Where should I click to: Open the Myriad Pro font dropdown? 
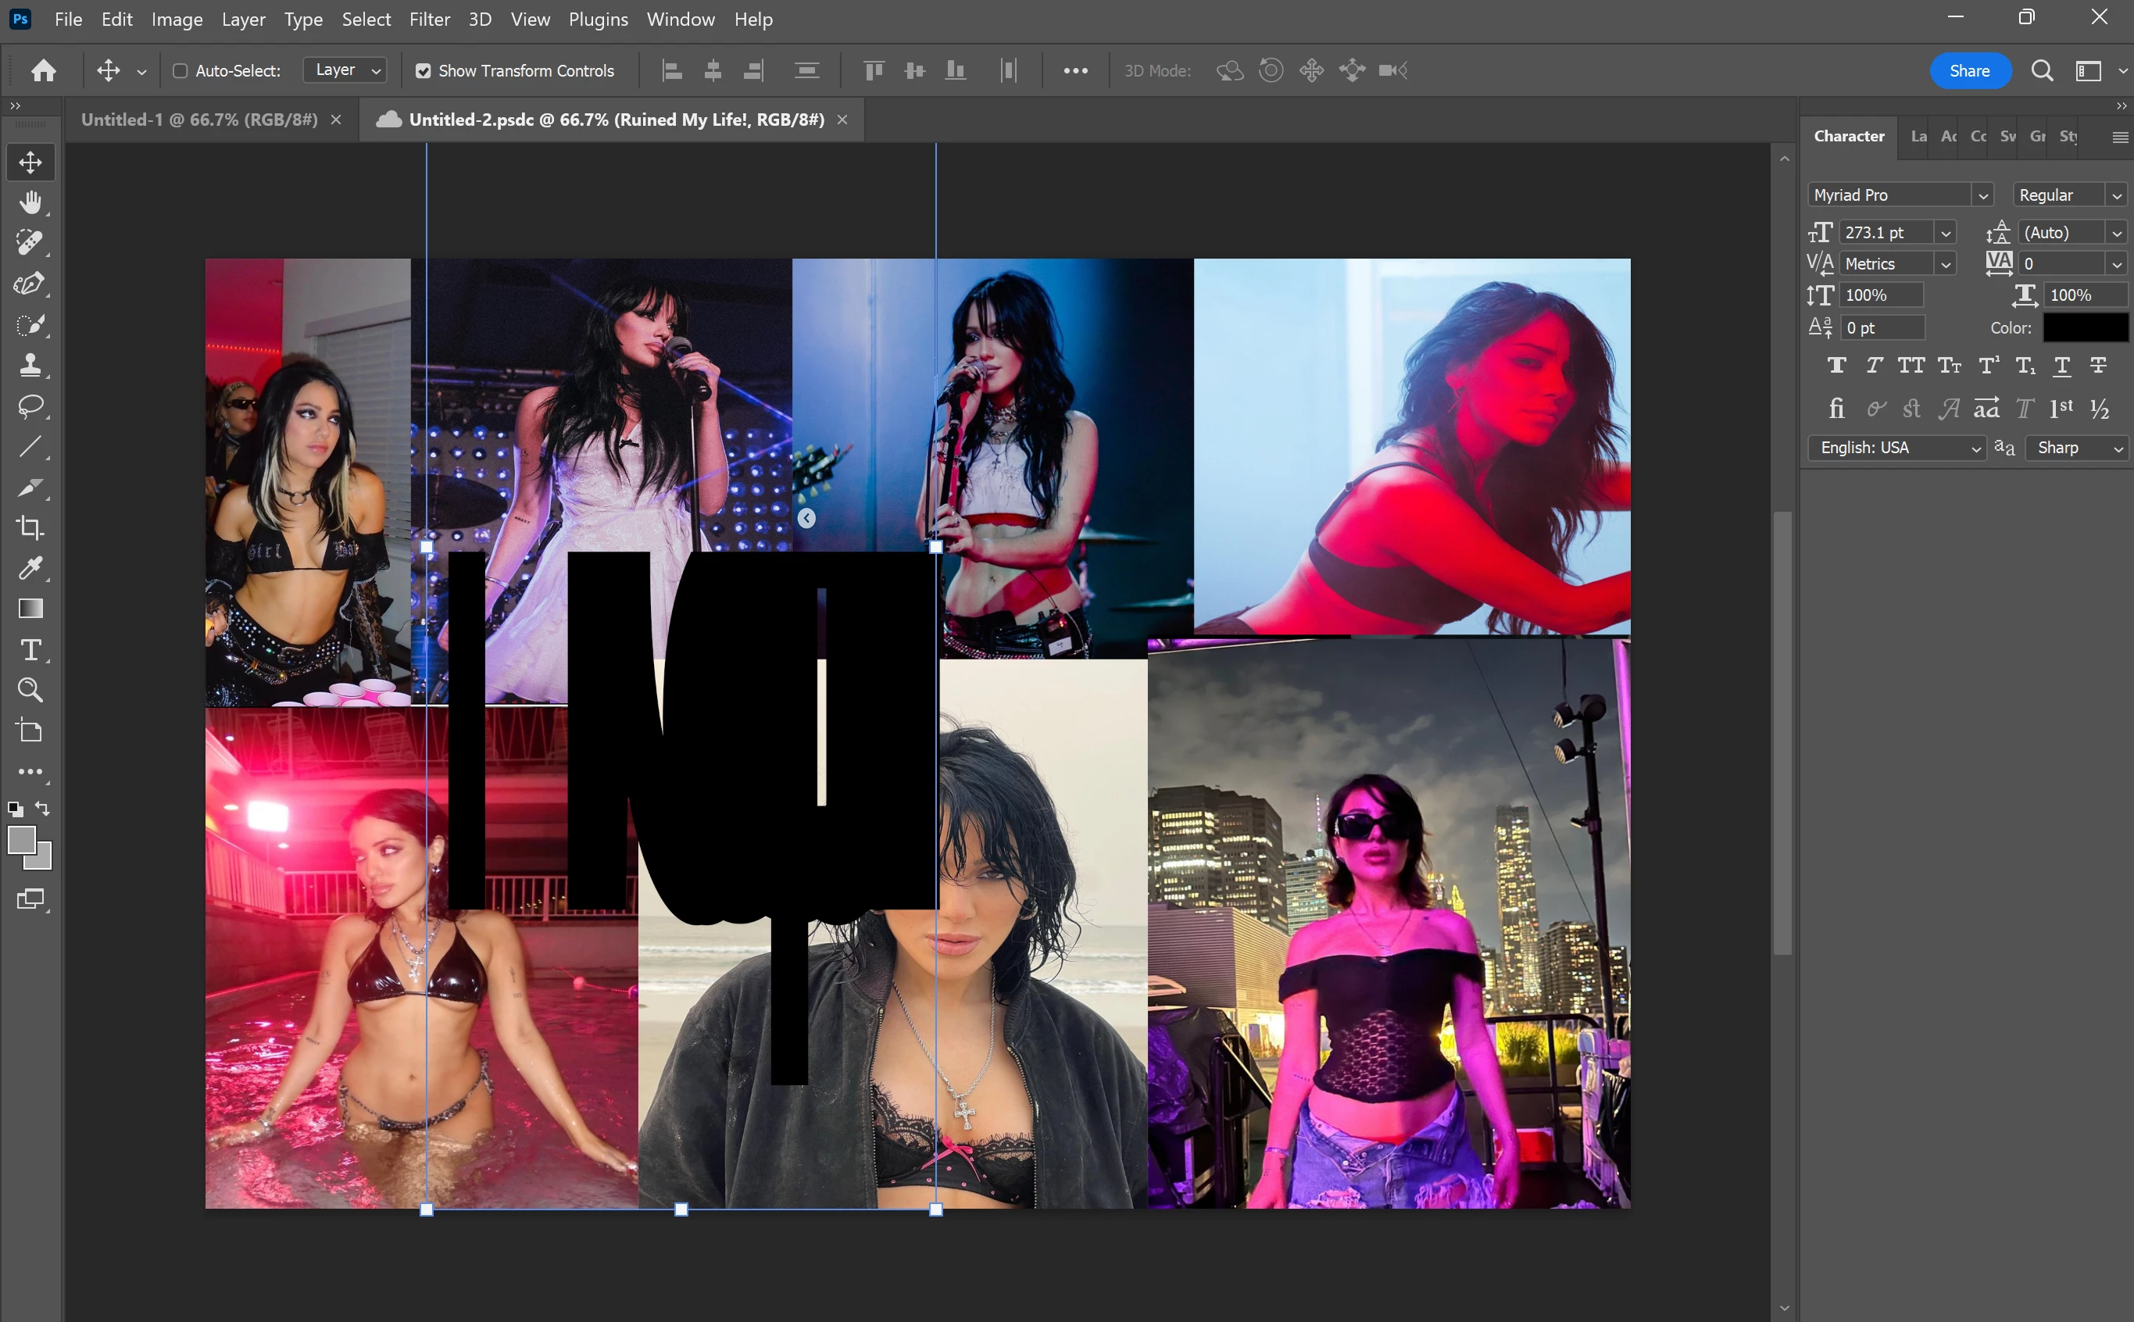[x=1982, y=195]
